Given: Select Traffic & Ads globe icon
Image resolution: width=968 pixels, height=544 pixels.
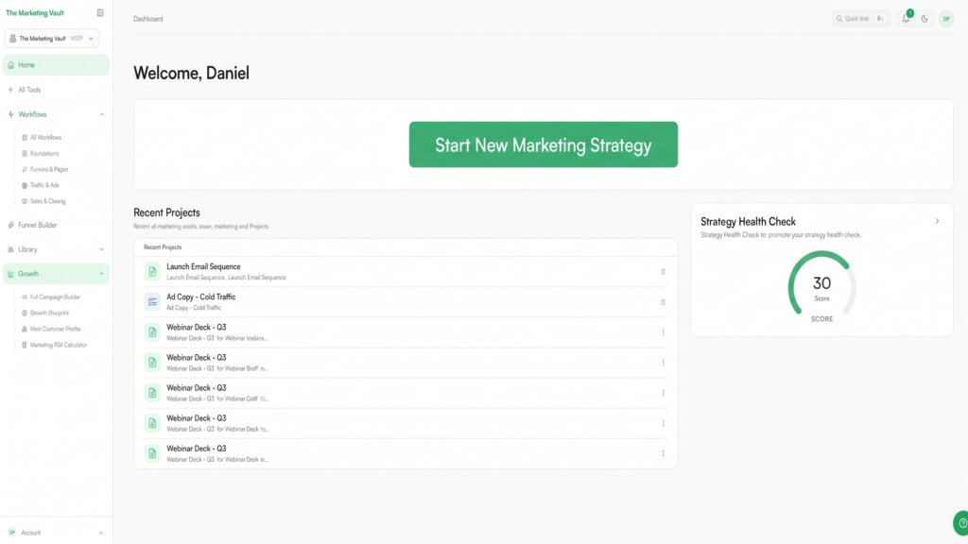Looking at the screenshot, I should coord(25,185).
